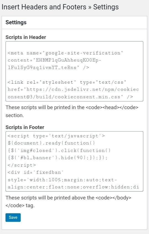
Task: Click the script type text/javascript line
Action: coord(56,136)
